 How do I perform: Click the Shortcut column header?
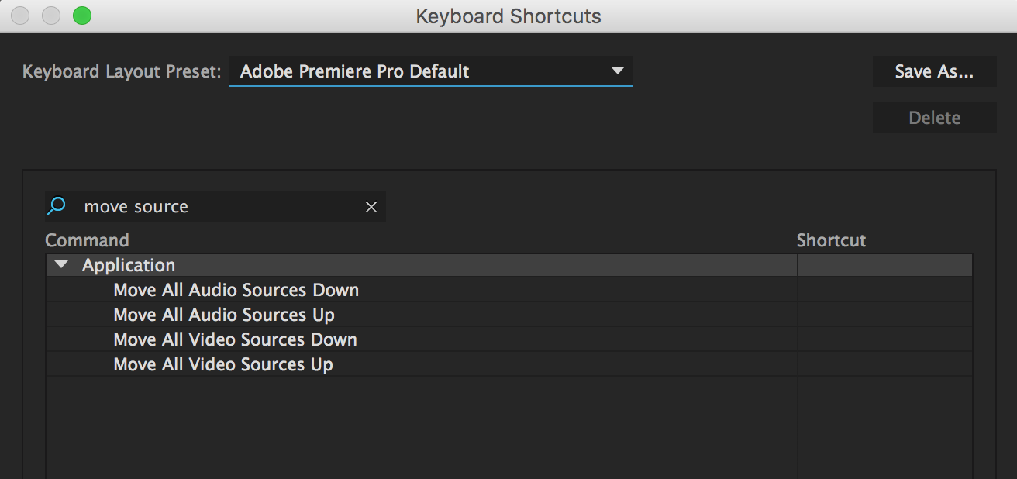pyautogui.click(x=831, y=240)
